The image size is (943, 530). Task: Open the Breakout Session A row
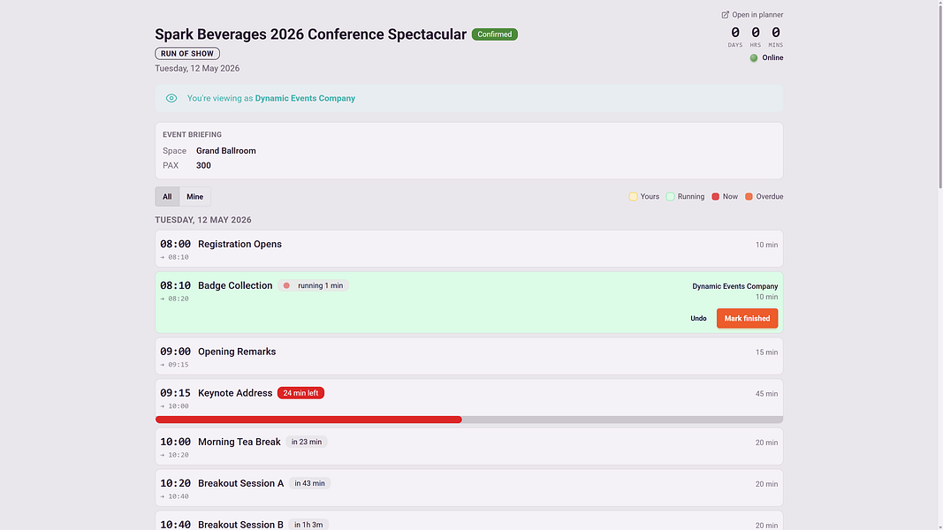tap(469, 488)
